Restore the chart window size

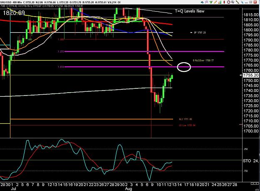tap(251, 2)
